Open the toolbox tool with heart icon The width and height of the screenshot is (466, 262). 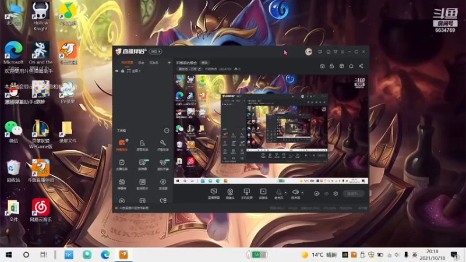click(x=163, y=201)
